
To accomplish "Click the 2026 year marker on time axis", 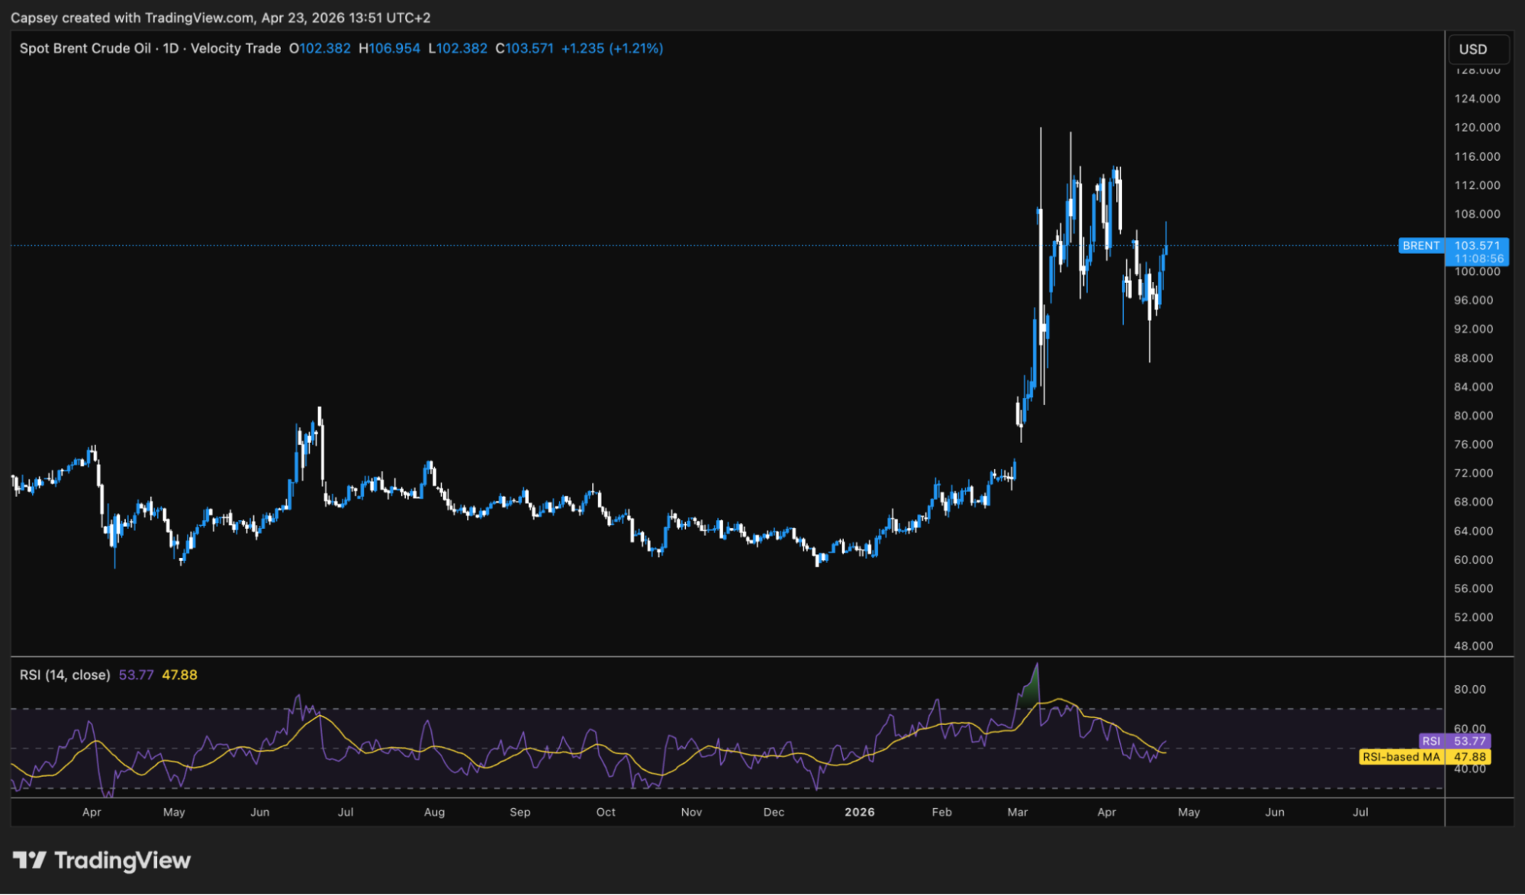I will click(859, 812).
